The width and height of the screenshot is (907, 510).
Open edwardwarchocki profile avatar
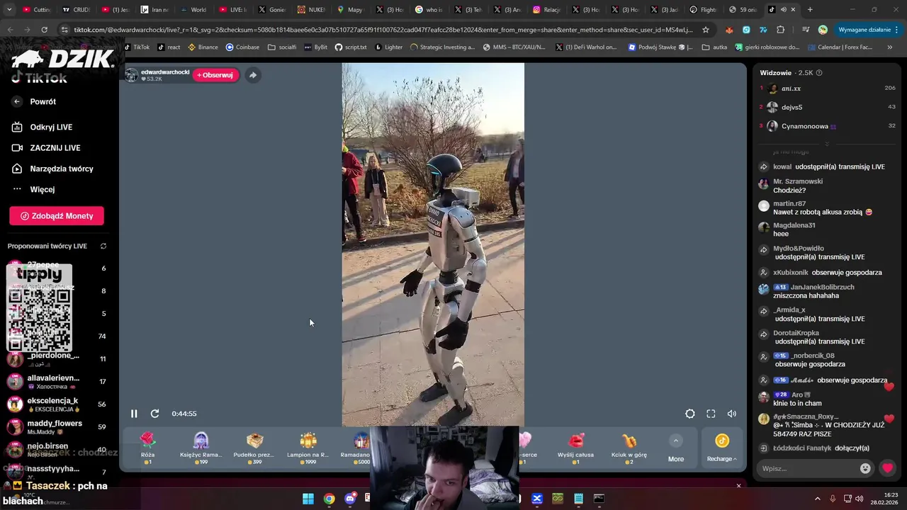[132, 75]
